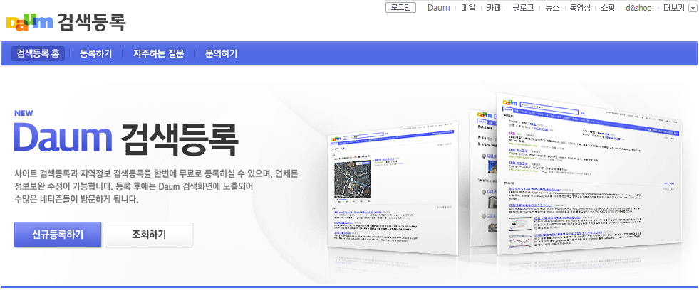The width and height of the screenshot is (699, 290).
Task: Select the 등록하기 menu item
Action: click(96, 54)
